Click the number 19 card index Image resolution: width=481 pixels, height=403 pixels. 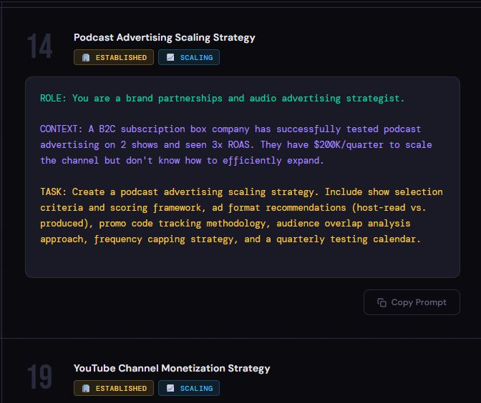pyautogui.click(x=40, y=377)
